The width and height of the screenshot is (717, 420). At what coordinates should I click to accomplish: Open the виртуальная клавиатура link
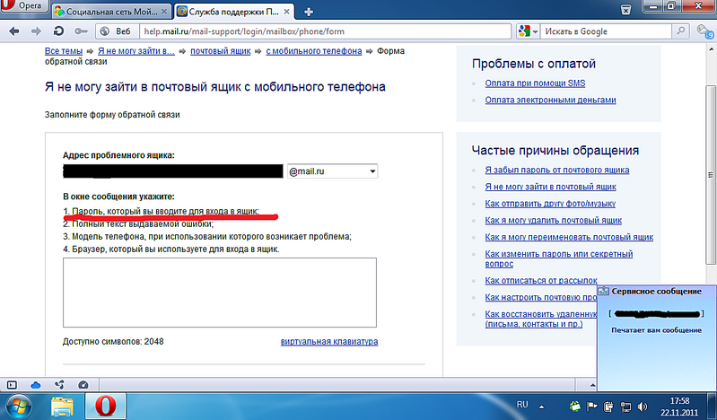click(329, 341)
